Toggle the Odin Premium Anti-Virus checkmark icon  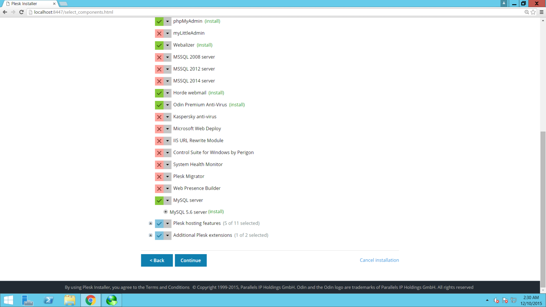coord(159,105)
